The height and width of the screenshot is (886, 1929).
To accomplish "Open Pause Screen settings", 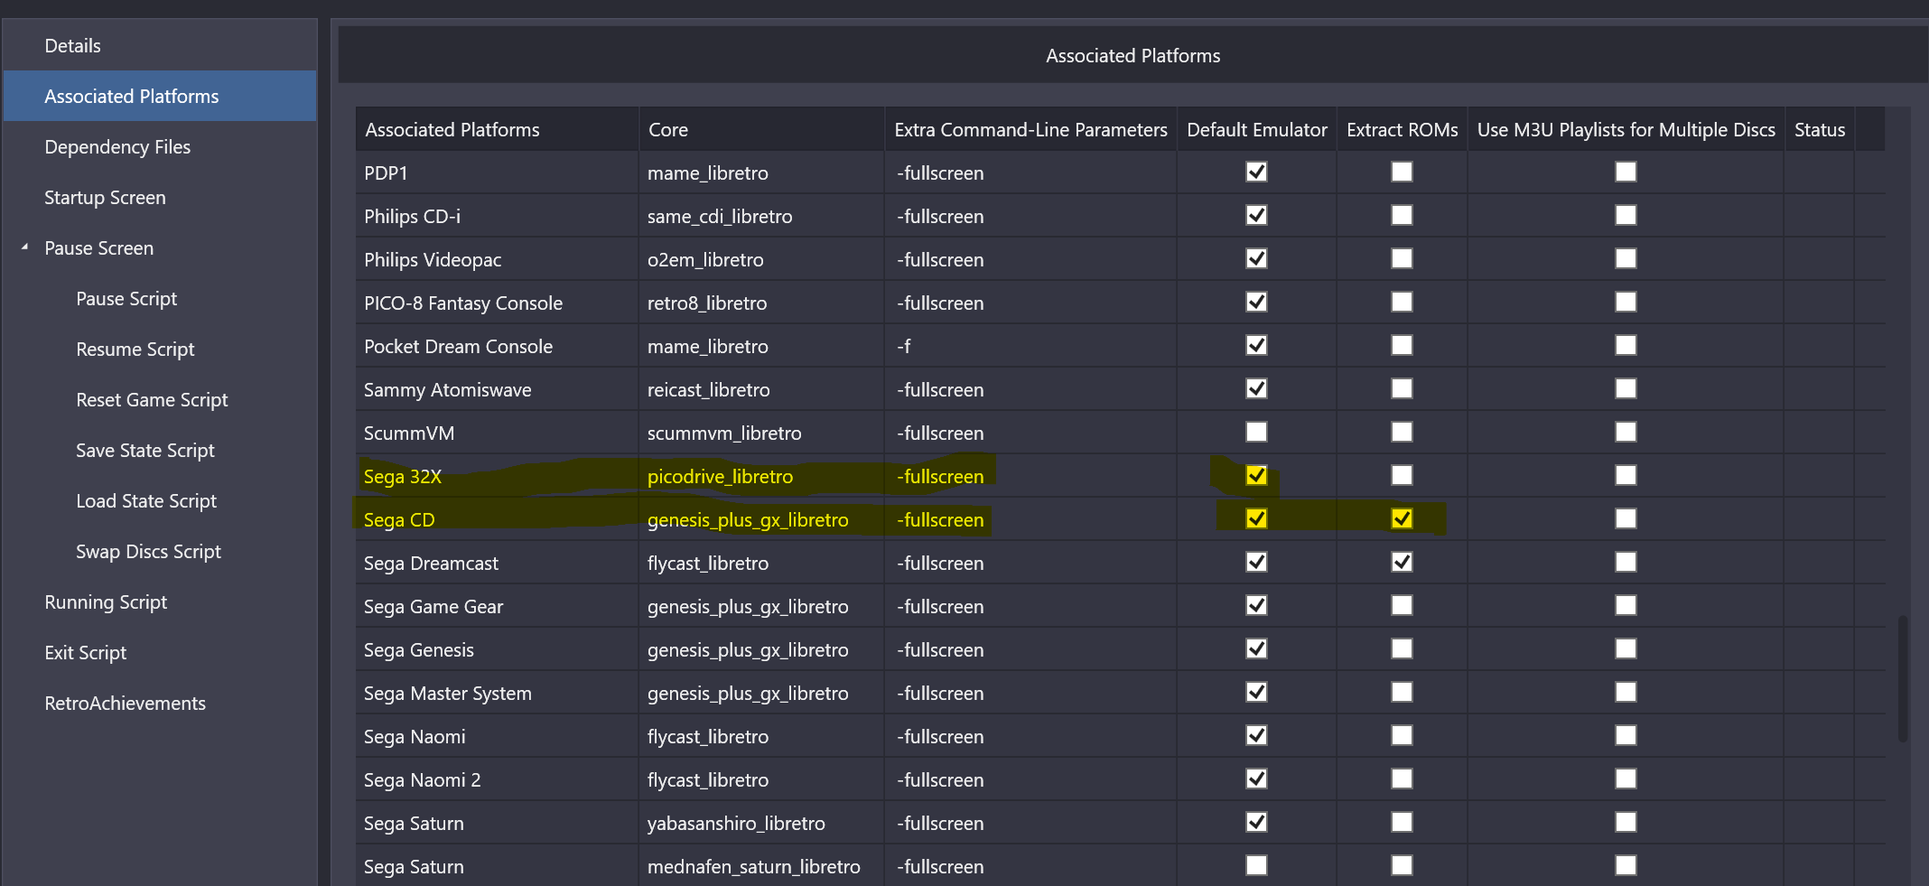I will pos(99,248).
